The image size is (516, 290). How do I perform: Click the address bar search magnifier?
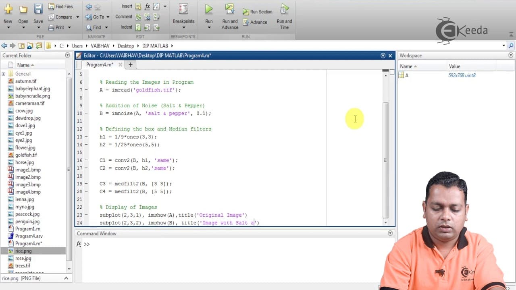click(511, 46)
